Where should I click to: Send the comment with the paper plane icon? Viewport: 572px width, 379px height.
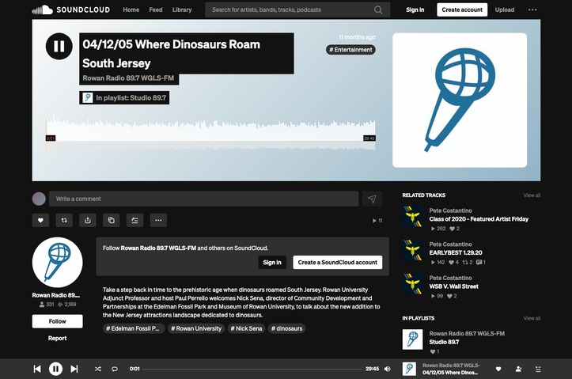pos(372,199)
